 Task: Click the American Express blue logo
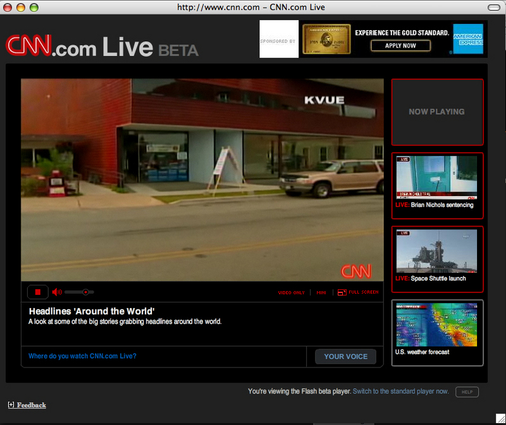point(468,39)
